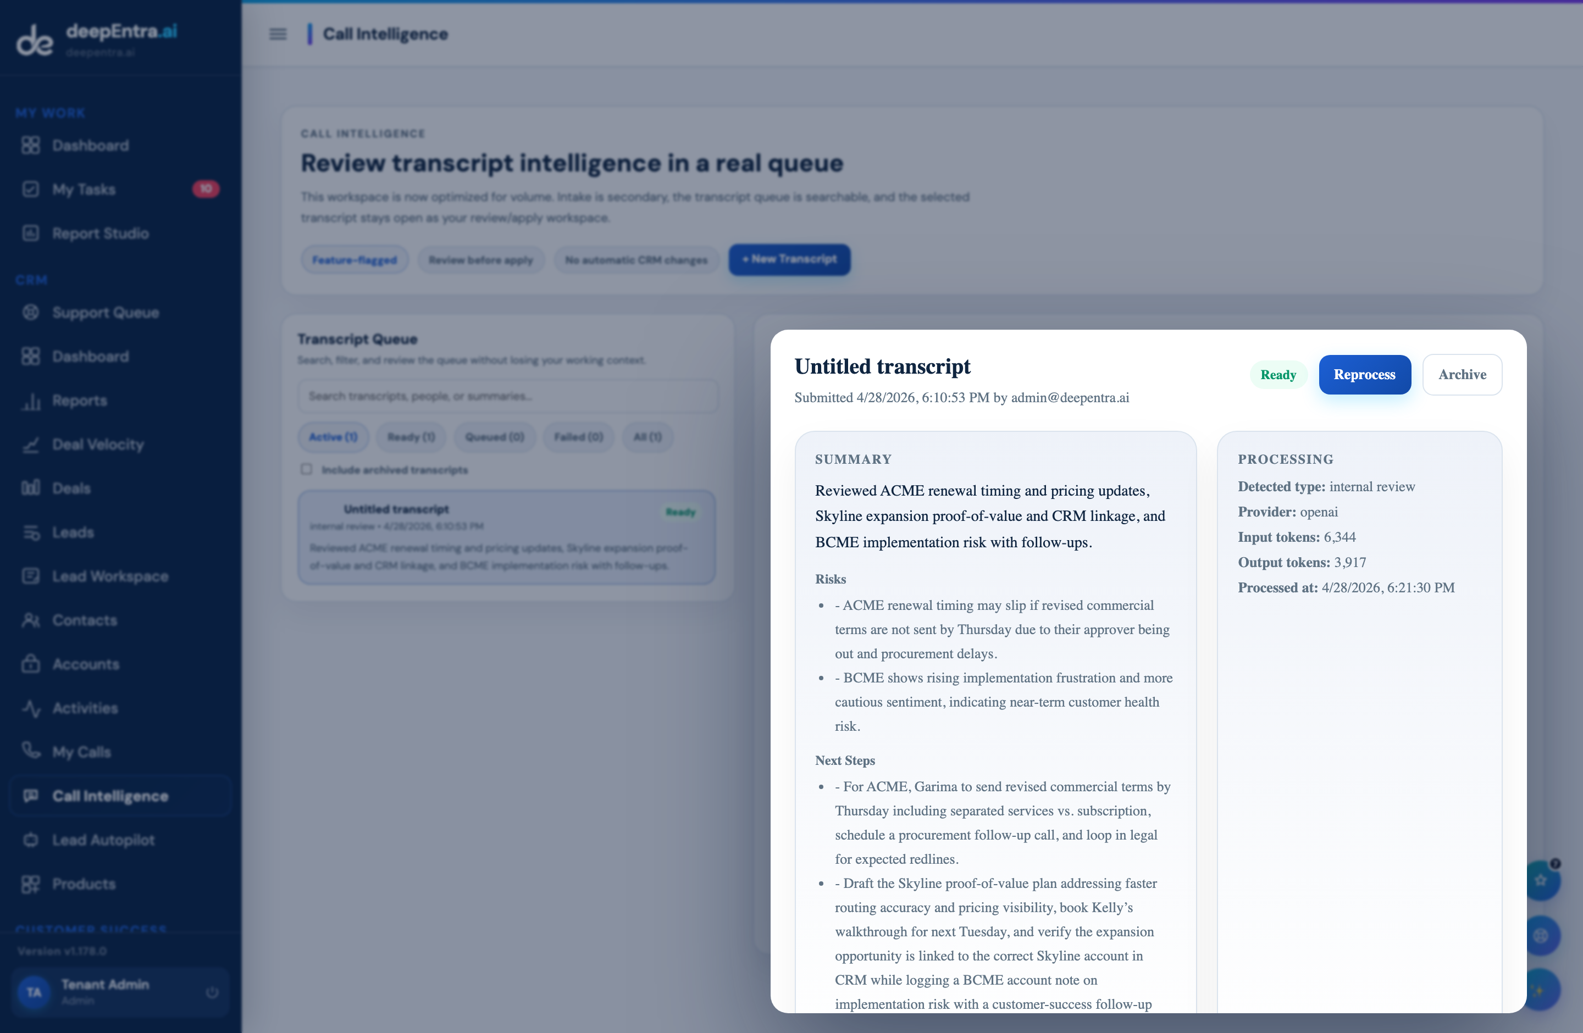Click the SUMMARY section label
Screen dimensions: 1583x1033
[854, 459]
